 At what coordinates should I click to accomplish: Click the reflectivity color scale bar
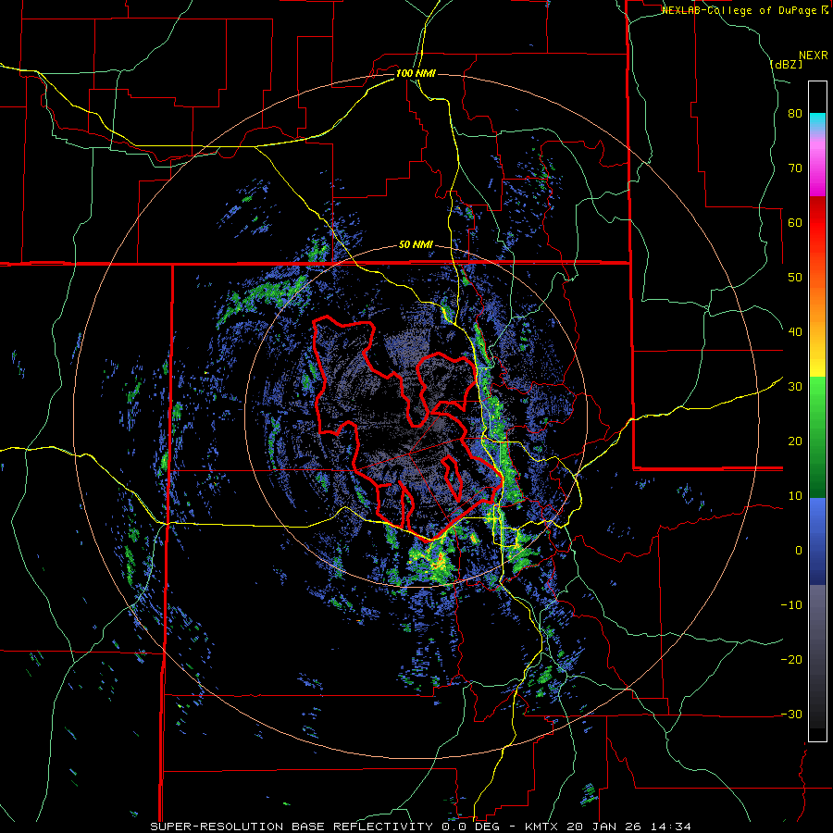(x=817, y=411)
